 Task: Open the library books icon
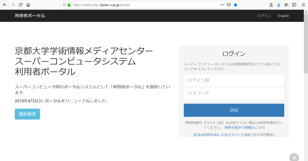[286, 5]
